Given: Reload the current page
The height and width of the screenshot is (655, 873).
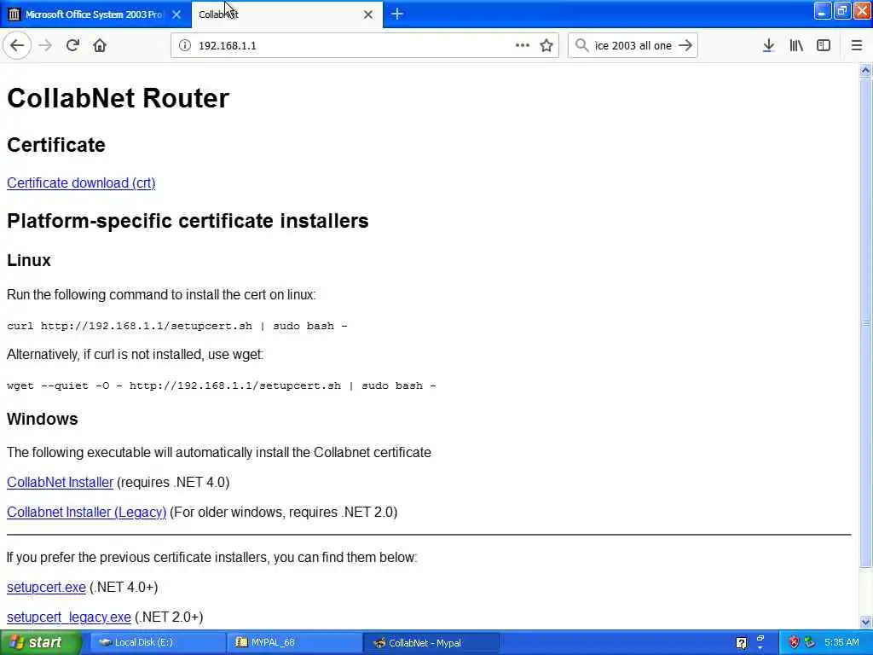Looking at the screenshot, I should click(72, 46).
